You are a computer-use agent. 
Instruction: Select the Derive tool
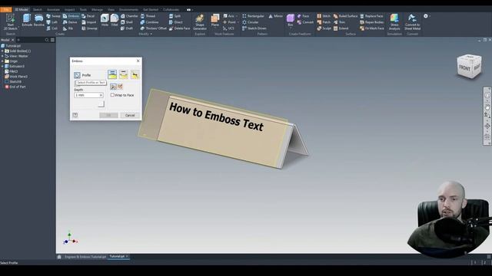70,22
